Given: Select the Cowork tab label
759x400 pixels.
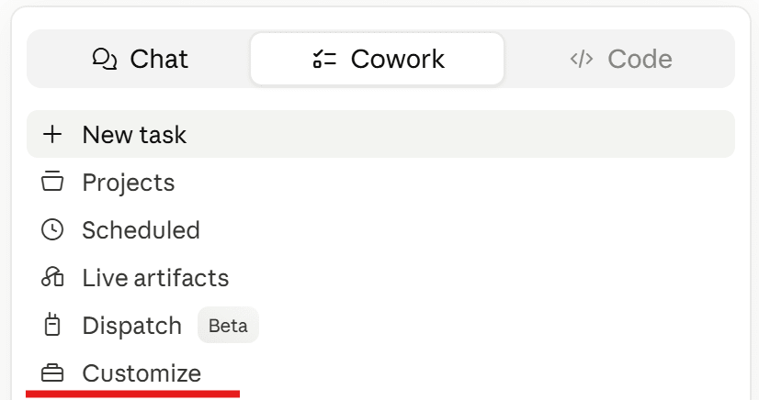Looking at the screenshot, I should coord(397,59).
